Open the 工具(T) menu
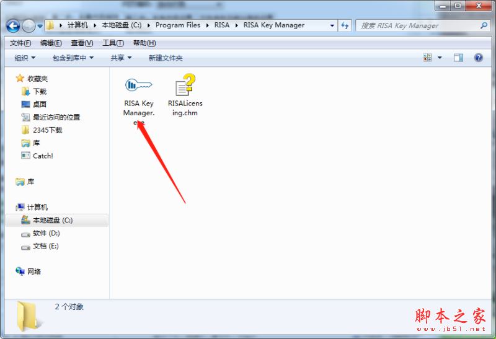Viewport: 496px width, 339px height. pyautogui.click(x=113, y=43)
